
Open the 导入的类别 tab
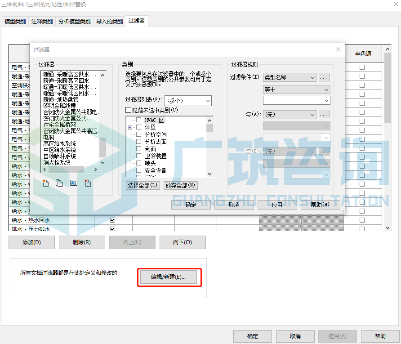(109, 21)
